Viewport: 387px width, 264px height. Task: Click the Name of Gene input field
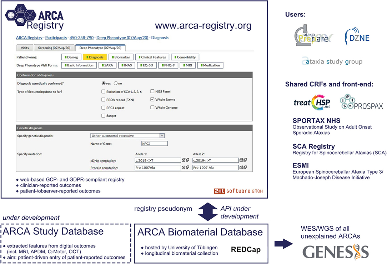(x=155, y=144)
